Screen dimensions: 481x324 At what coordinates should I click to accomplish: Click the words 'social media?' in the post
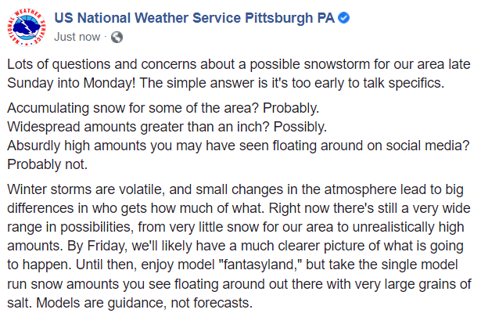428,146
